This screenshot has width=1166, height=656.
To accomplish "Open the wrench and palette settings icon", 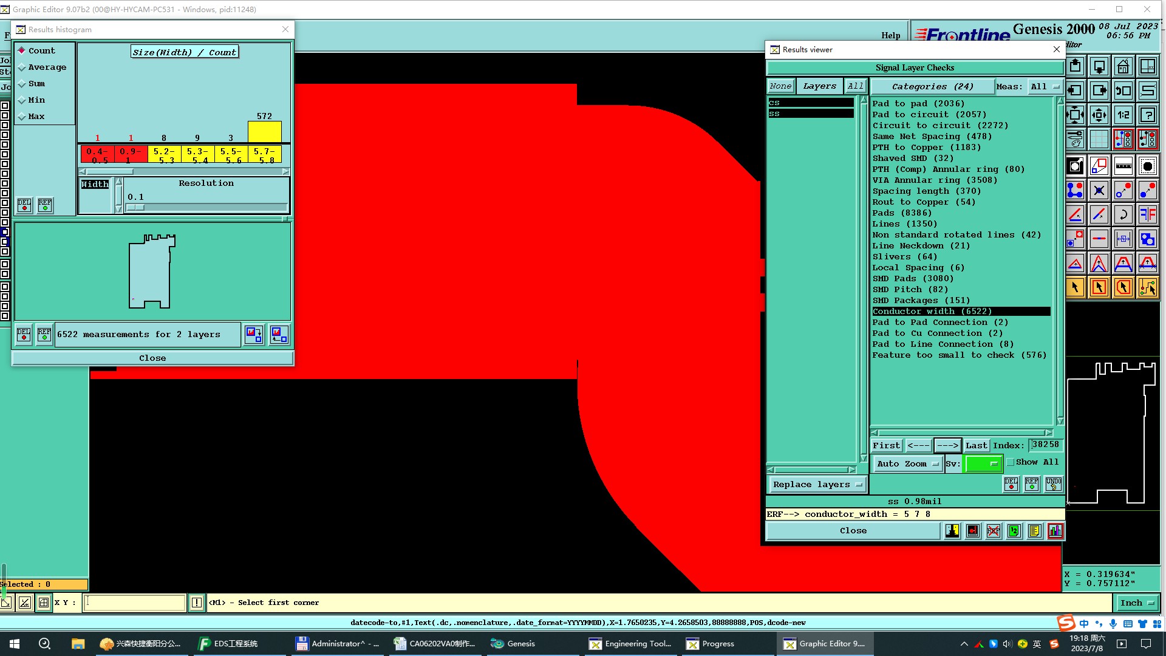I will pyautogui.click(x=1075, y=139).
